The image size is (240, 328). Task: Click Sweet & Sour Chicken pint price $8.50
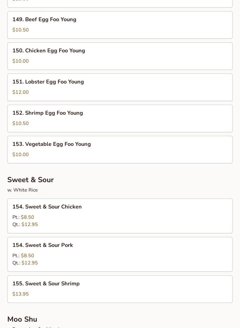tap(27, 217)
